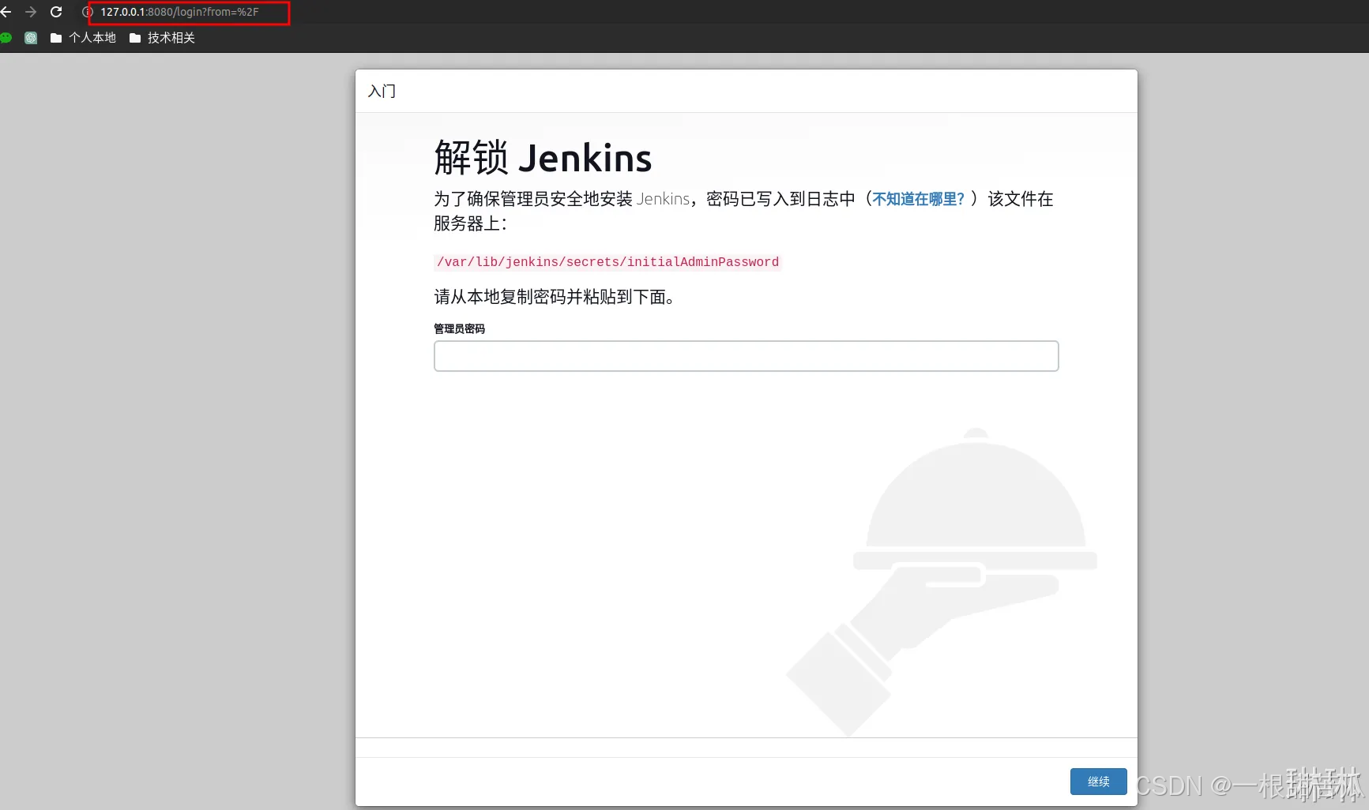Select the 请从本地复制密码并粘贴到下面 instruction
Viewport: 1369px width, 810px height.
click(x=554, y=297)
